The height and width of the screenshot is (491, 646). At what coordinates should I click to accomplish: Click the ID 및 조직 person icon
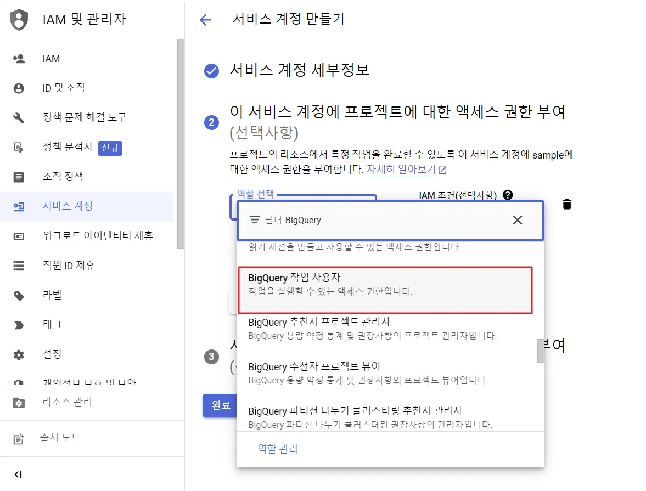19,88
